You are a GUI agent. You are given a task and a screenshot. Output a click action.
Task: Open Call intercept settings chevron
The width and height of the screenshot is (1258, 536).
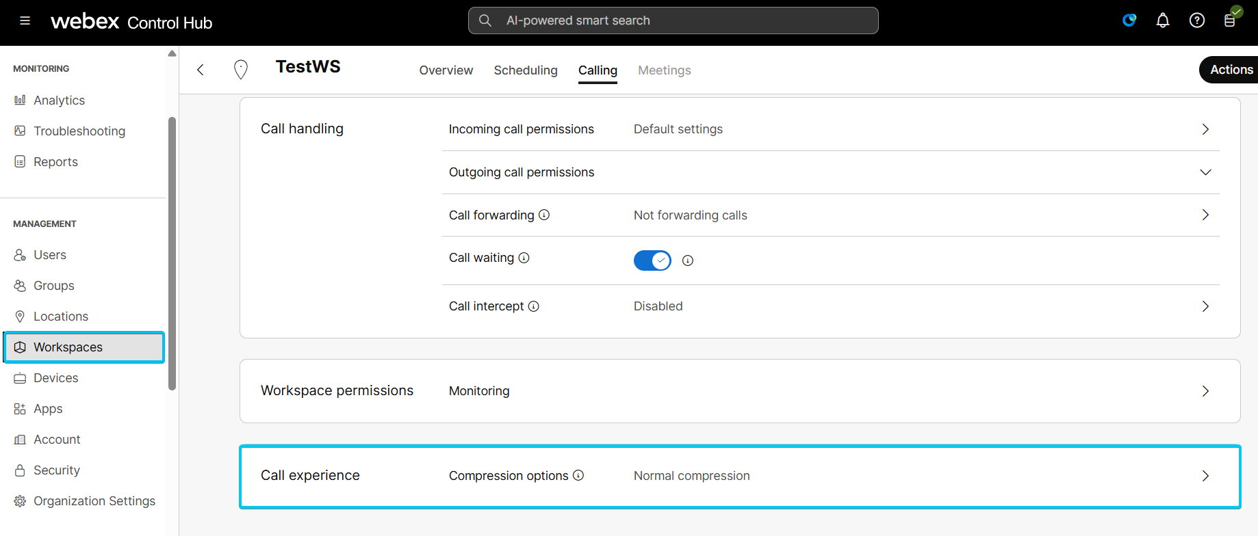point(1205,306)
